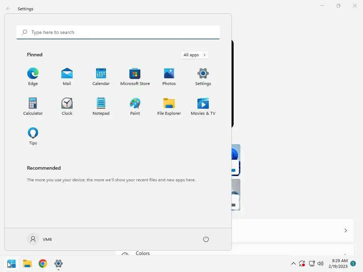Open the VM6 user account menu
Screen dimensions: 363x272
click(x=40, y=239)
